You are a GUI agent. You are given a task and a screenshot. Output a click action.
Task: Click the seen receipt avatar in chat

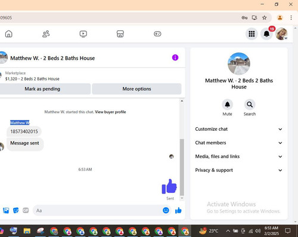point(171,156)
